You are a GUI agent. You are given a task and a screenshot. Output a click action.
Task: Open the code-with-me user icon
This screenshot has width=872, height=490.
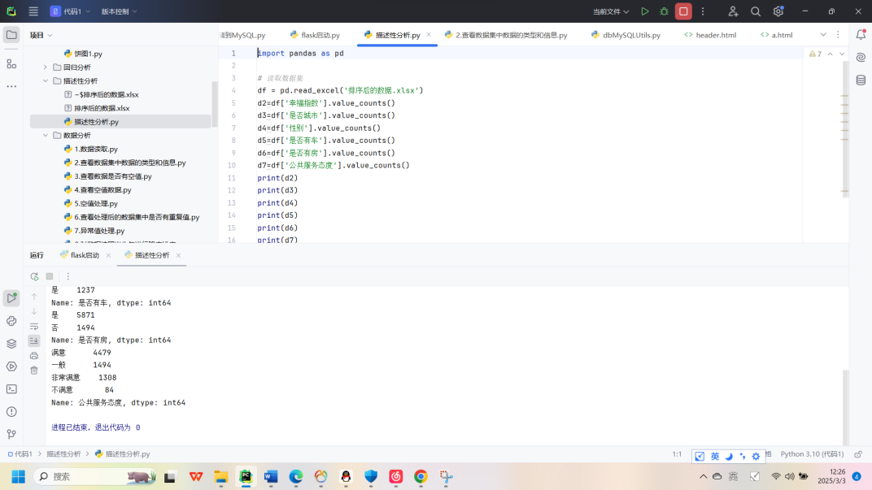coord(733,11)
